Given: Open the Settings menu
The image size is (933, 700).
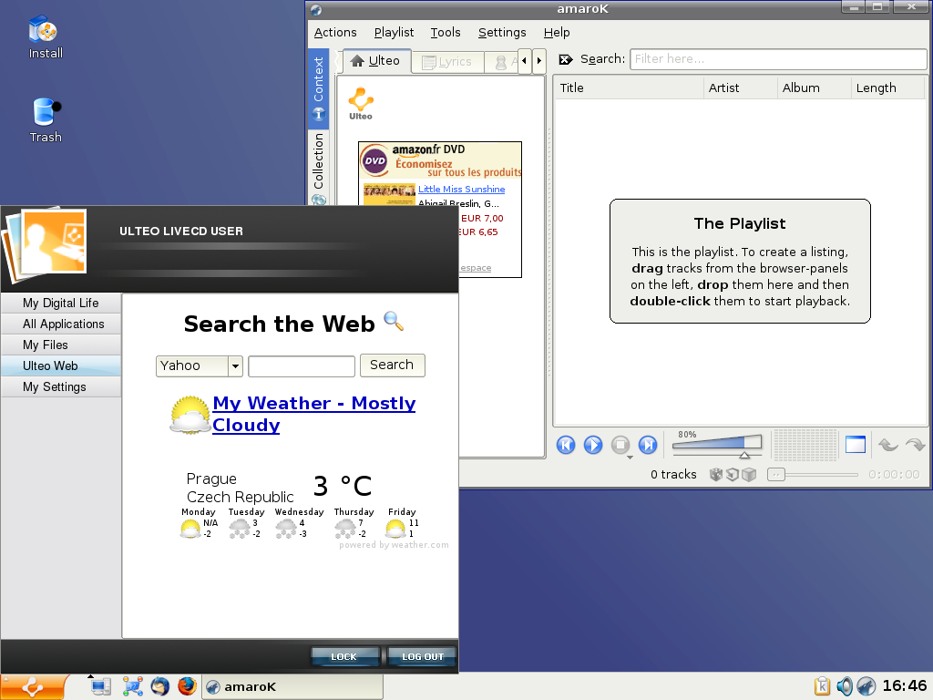Looking at the screenshot, I should tap(502, 33).
